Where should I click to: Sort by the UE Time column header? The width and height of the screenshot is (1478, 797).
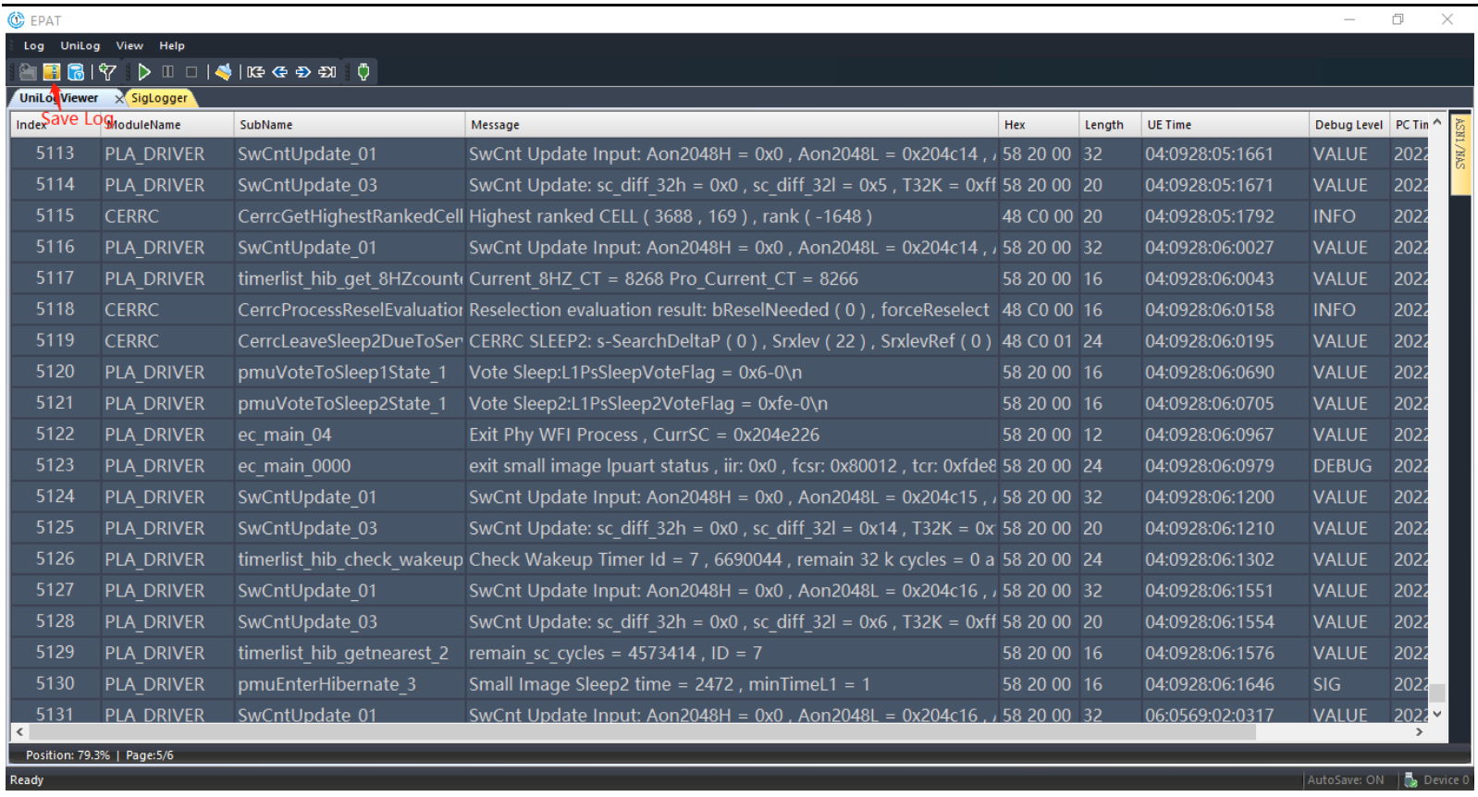point(1169,125)
